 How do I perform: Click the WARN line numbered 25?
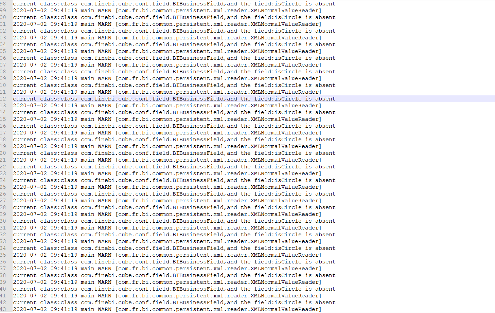click(167, 187)
